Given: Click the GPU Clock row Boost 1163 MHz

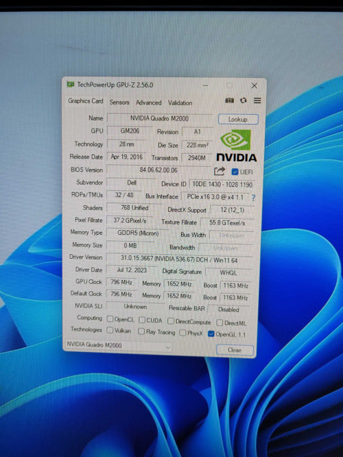Looking at the screenshot, I should pos(235,286).
